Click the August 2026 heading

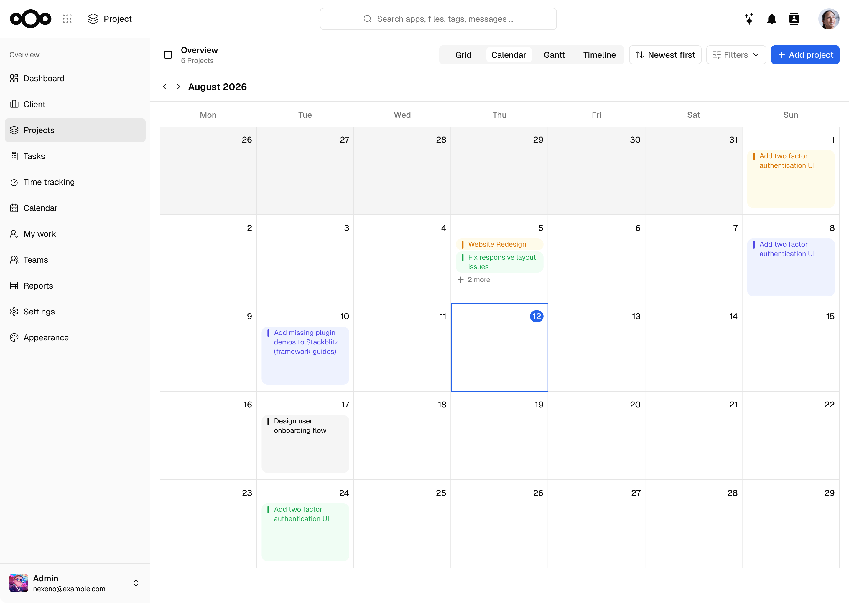coord(218,87)
